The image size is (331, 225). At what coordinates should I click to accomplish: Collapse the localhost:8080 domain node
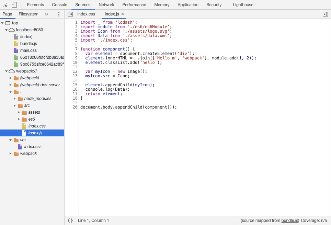pyautogui.click(x=6, y=30)
